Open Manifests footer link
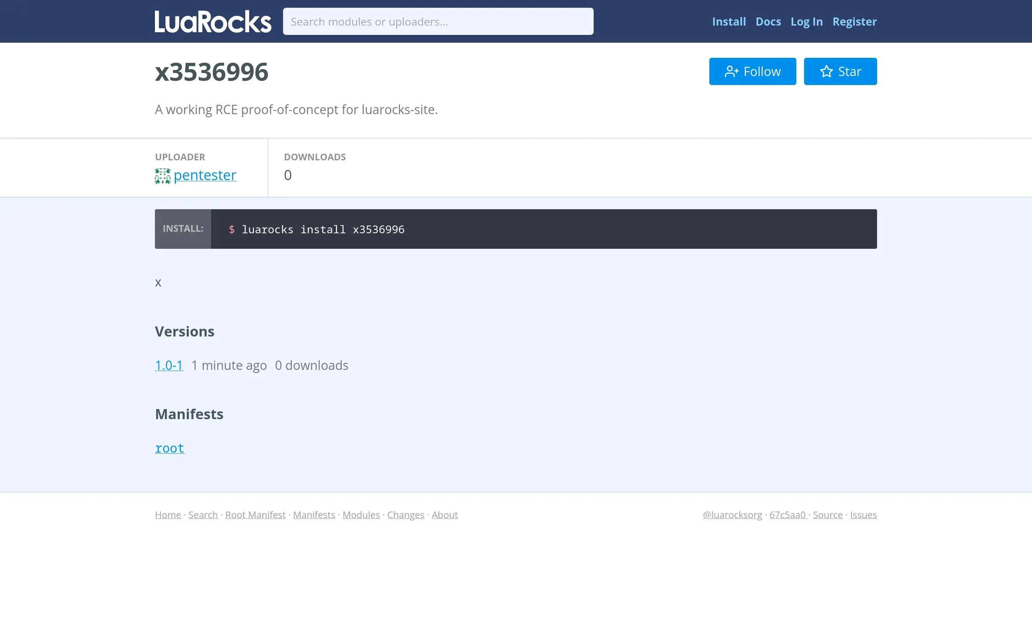 tap(314, 515)
